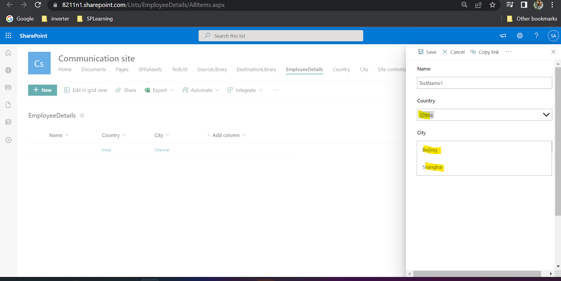The width and height of the screenshot is (561, 281).
Task: Open the inverter bookmarks folder
Action: pos(55,19)
